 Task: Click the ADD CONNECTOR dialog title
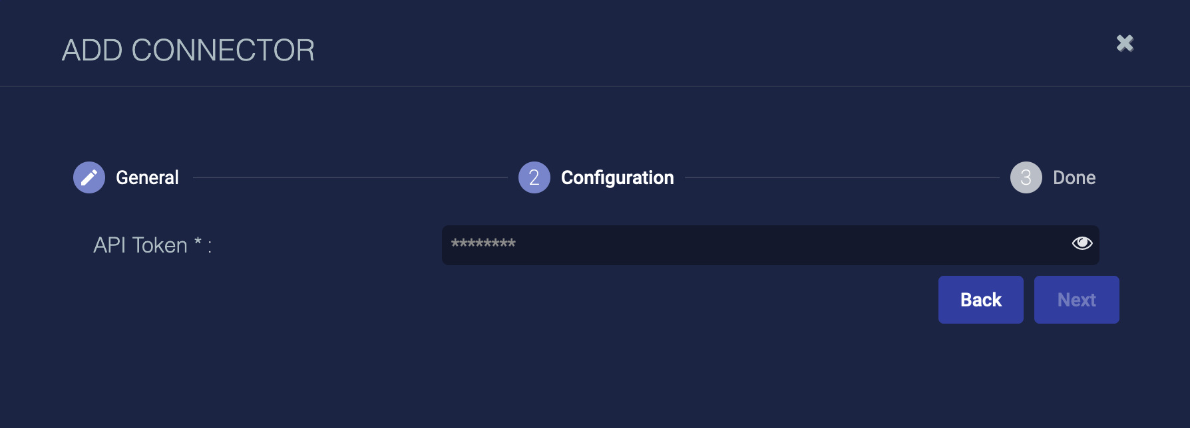coord(188,51)
